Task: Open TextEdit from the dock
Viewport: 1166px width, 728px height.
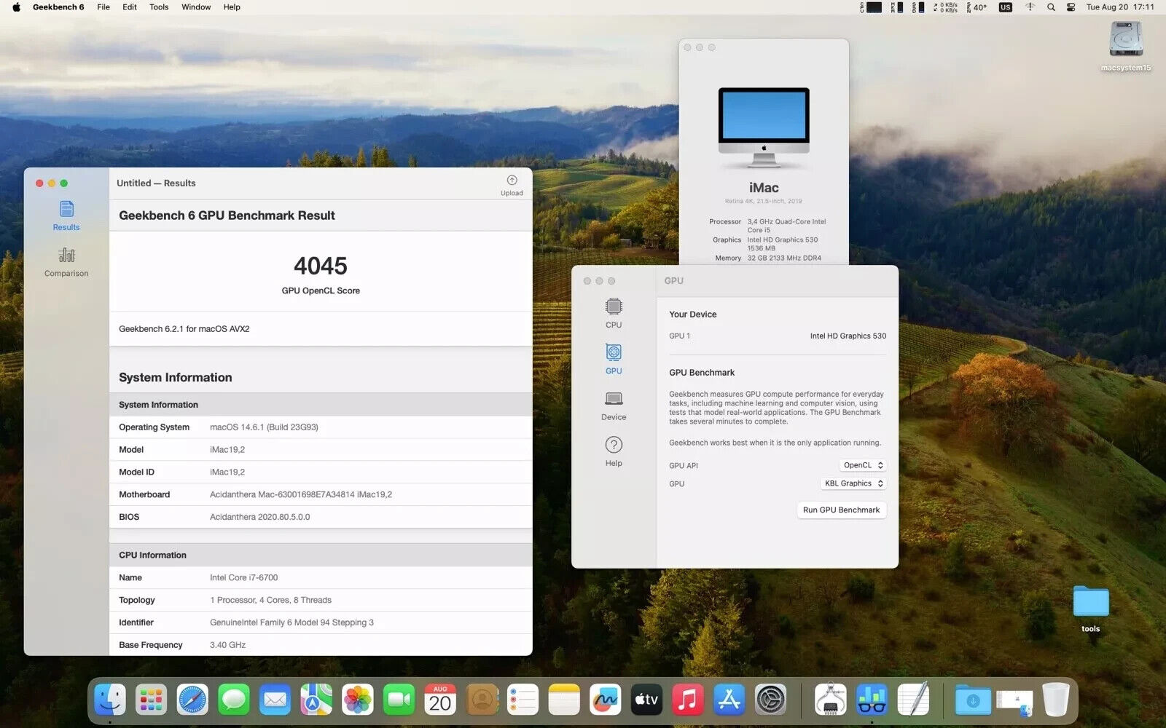Action: 913,700
